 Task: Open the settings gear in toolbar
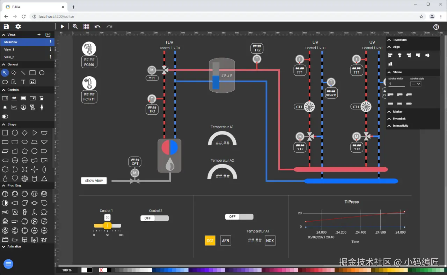click(x=18, y=26)
